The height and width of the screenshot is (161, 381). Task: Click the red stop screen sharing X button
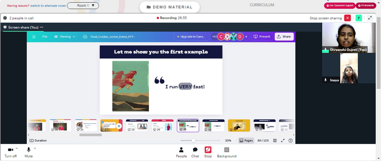pos(347,18)
